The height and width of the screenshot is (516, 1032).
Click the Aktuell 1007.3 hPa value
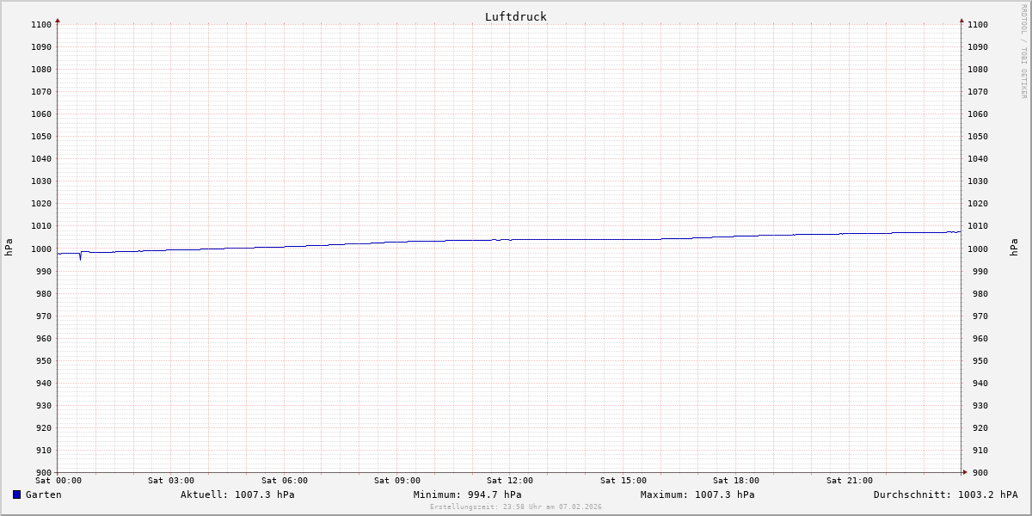[237, 494]
